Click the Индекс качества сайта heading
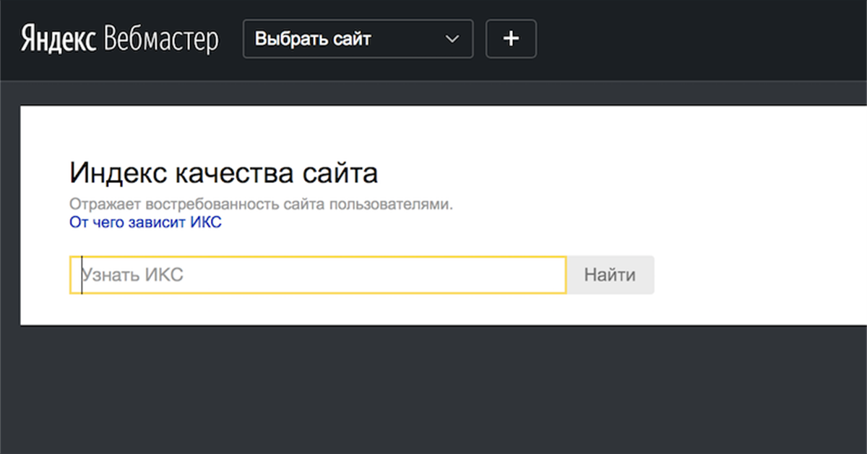 click(223, 174)
